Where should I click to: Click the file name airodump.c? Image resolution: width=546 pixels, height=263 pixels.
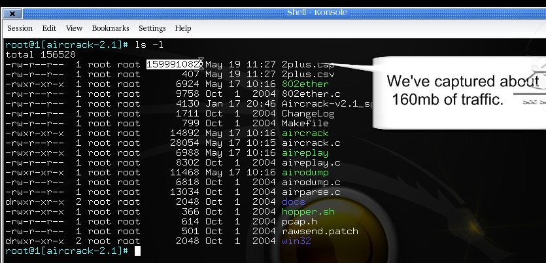[x=311, y=182]
